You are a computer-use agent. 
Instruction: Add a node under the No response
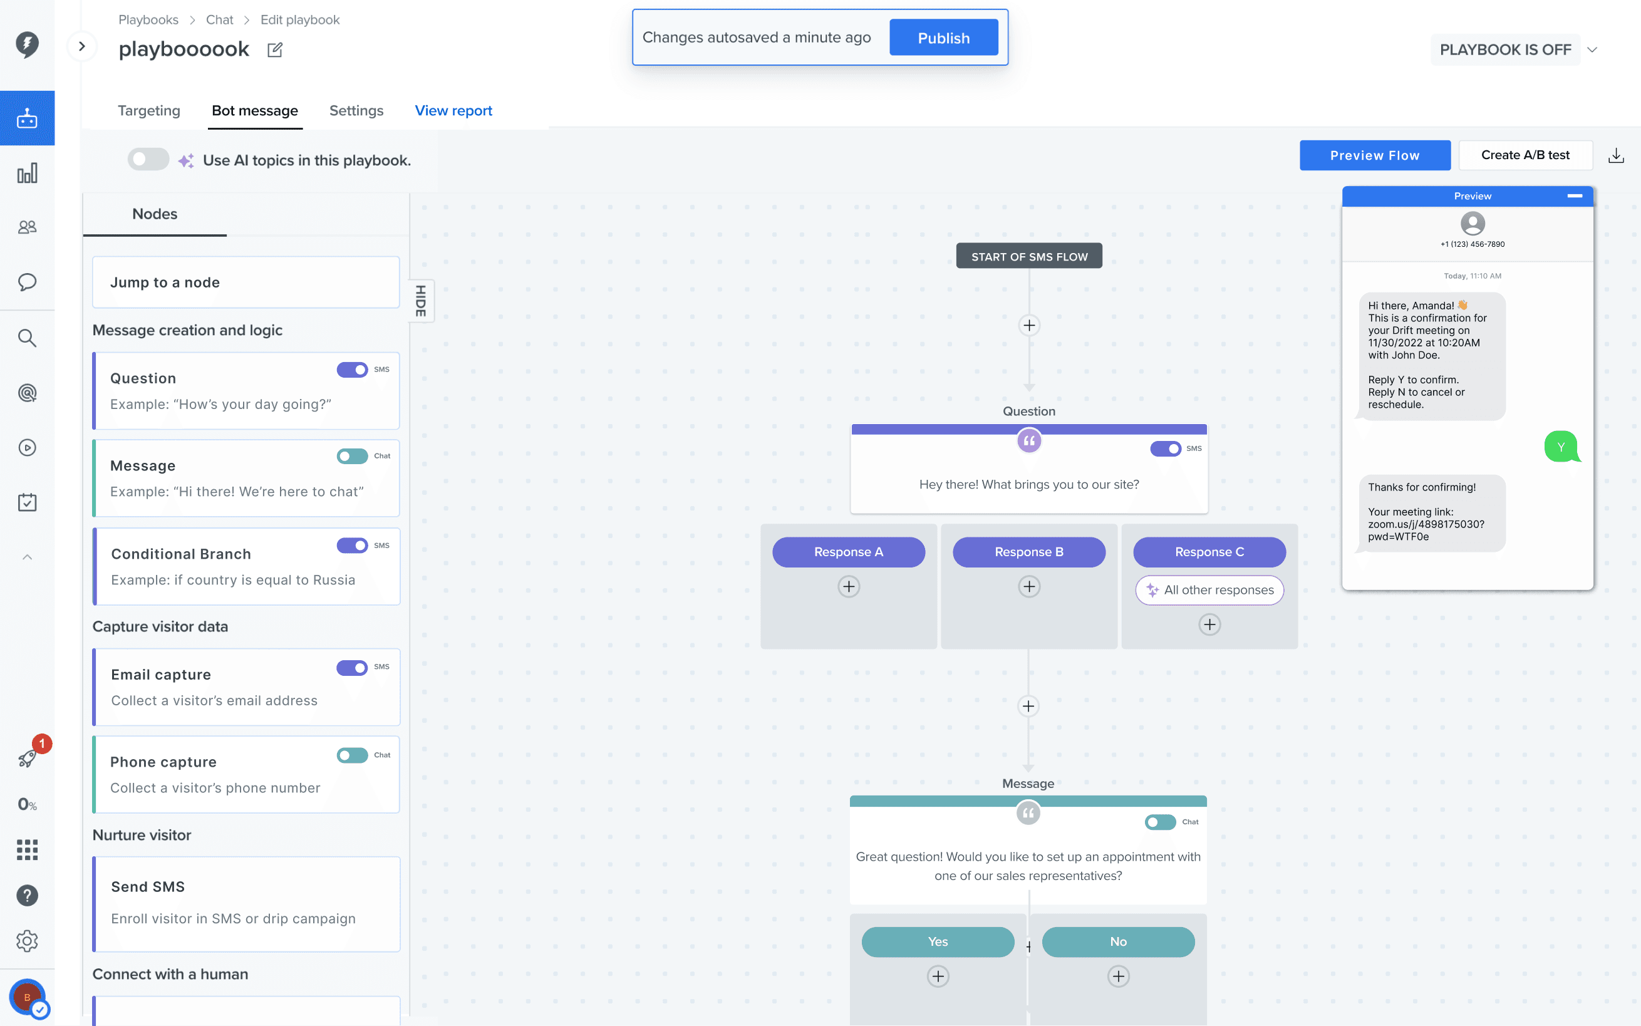(x=1119, y=977)
